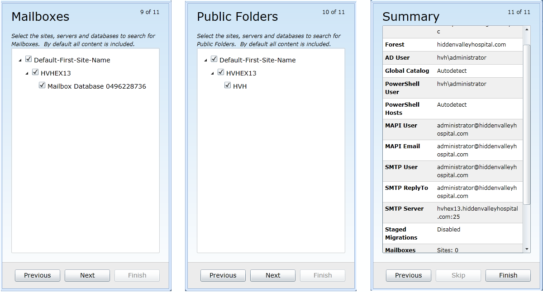Collapse the HVHEX13 node in Public Folders tree

[x=213, y=73]
